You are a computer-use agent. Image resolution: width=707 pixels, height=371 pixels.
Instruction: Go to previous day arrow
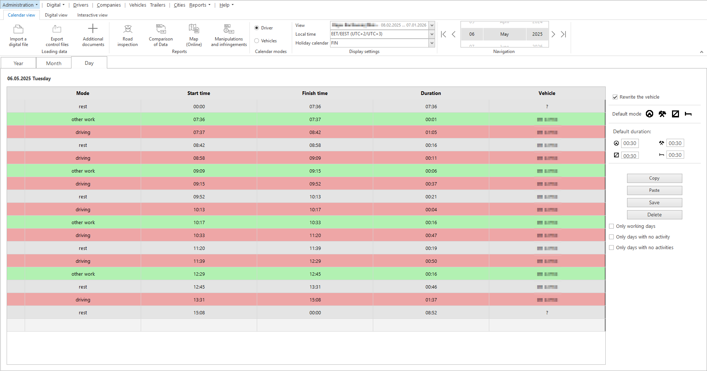[x=454, y=34]
